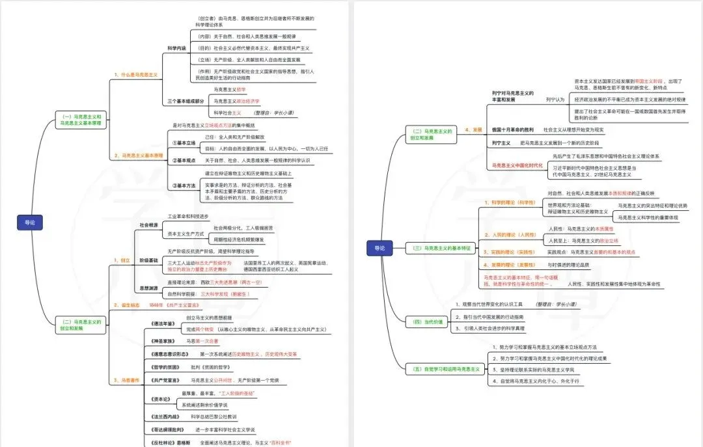
Task: Click the '资本主义生产方式' node
Action: coord(186,234)
